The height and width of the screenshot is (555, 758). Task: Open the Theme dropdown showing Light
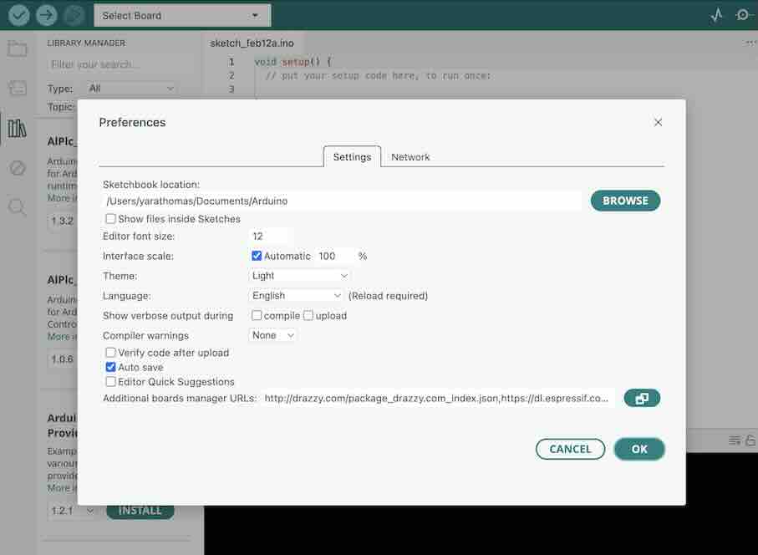(299, 276)
